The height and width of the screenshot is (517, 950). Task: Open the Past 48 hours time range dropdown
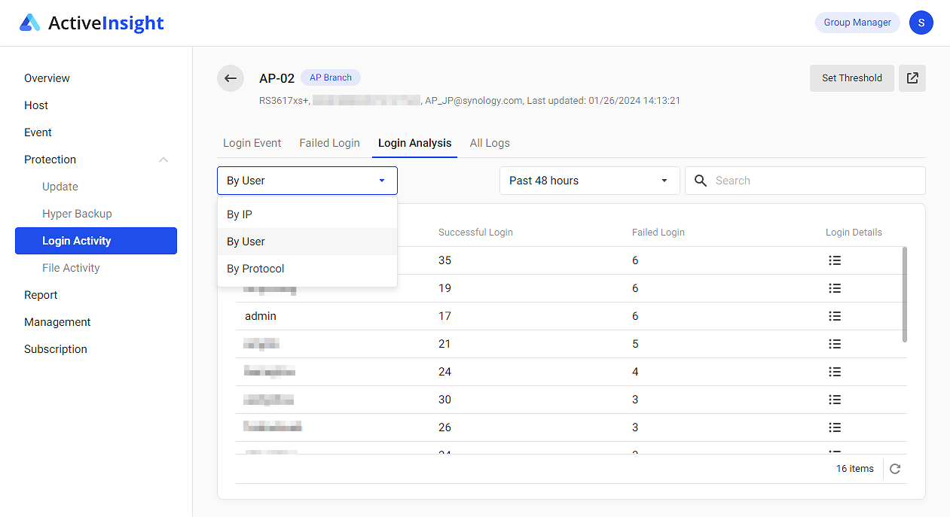(589, 181)
